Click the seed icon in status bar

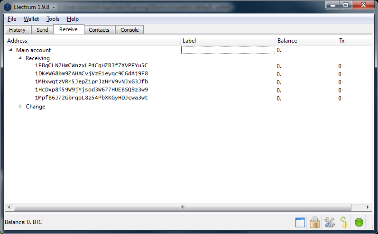click(x=344, y=222)
